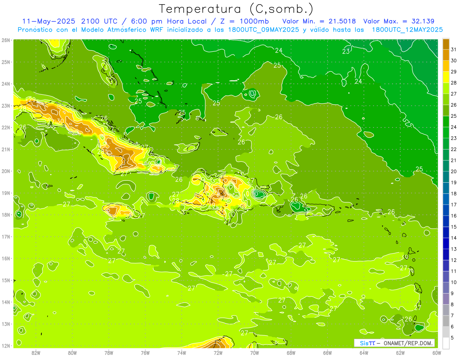
Task: Click the '68W' longitude axis label
Action: coord(291,353)
